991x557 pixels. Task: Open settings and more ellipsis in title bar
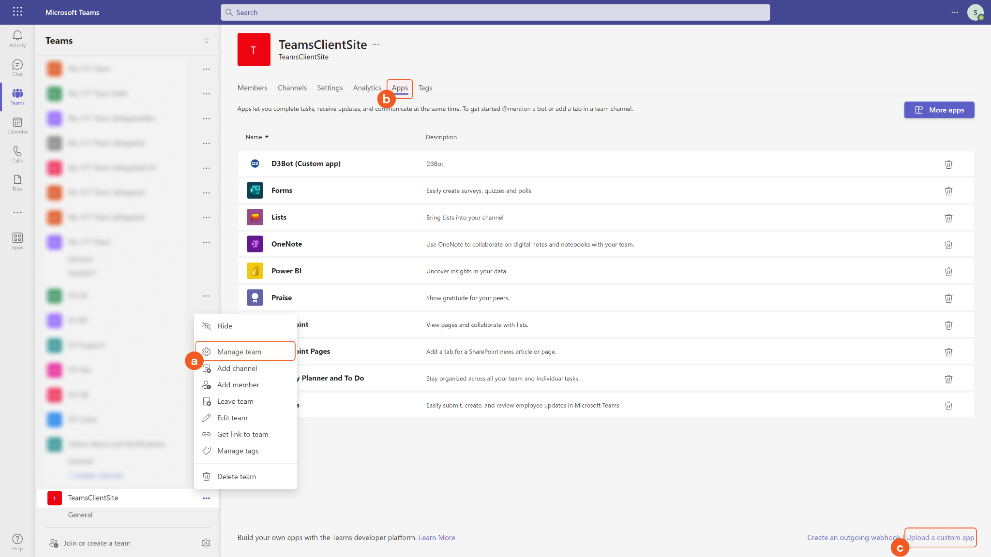(955, 12)
